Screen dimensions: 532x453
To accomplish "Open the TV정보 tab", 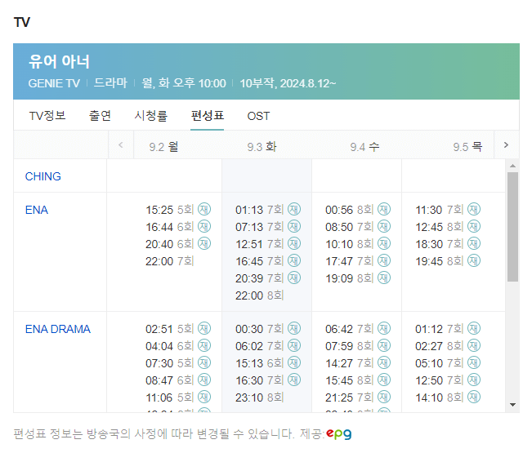I will point(47,116).
